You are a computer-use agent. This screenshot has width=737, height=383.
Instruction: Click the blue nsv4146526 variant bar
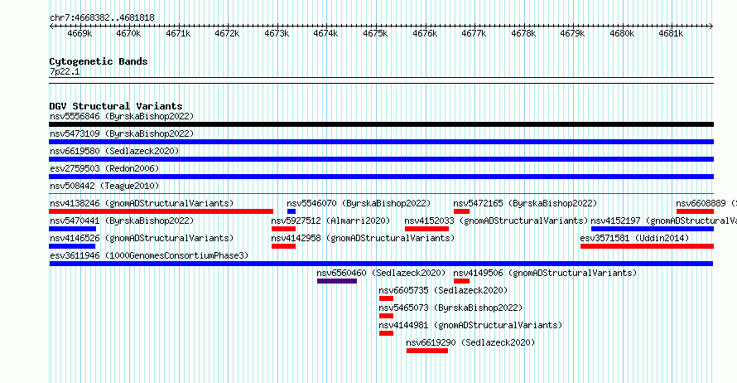click(x=72, y=246)
